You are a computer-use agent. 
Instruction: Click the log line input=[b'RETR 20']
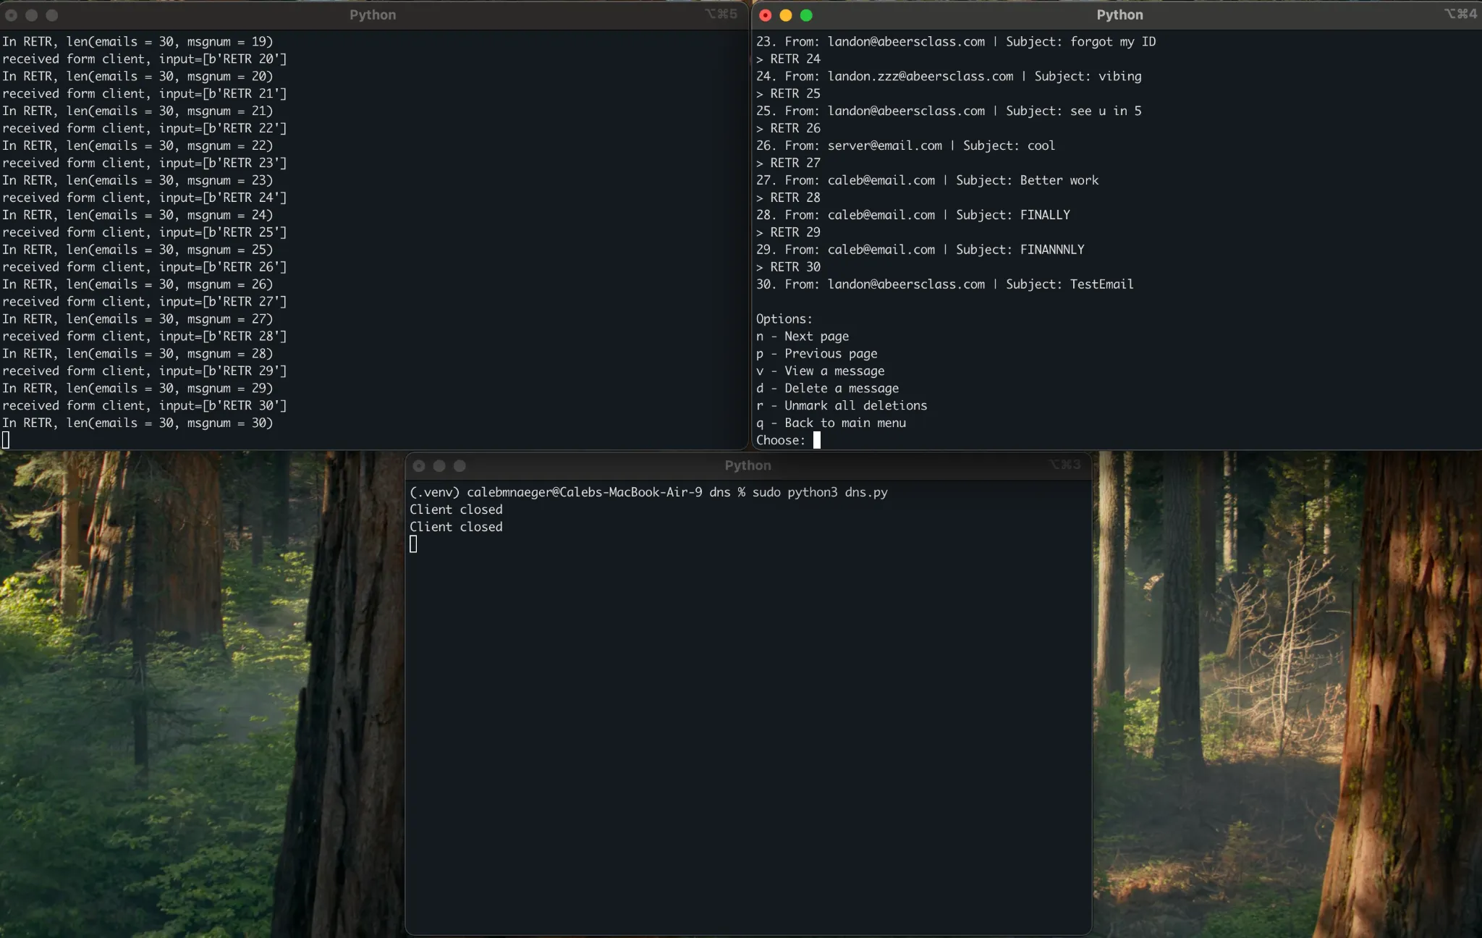coord(145,59)
